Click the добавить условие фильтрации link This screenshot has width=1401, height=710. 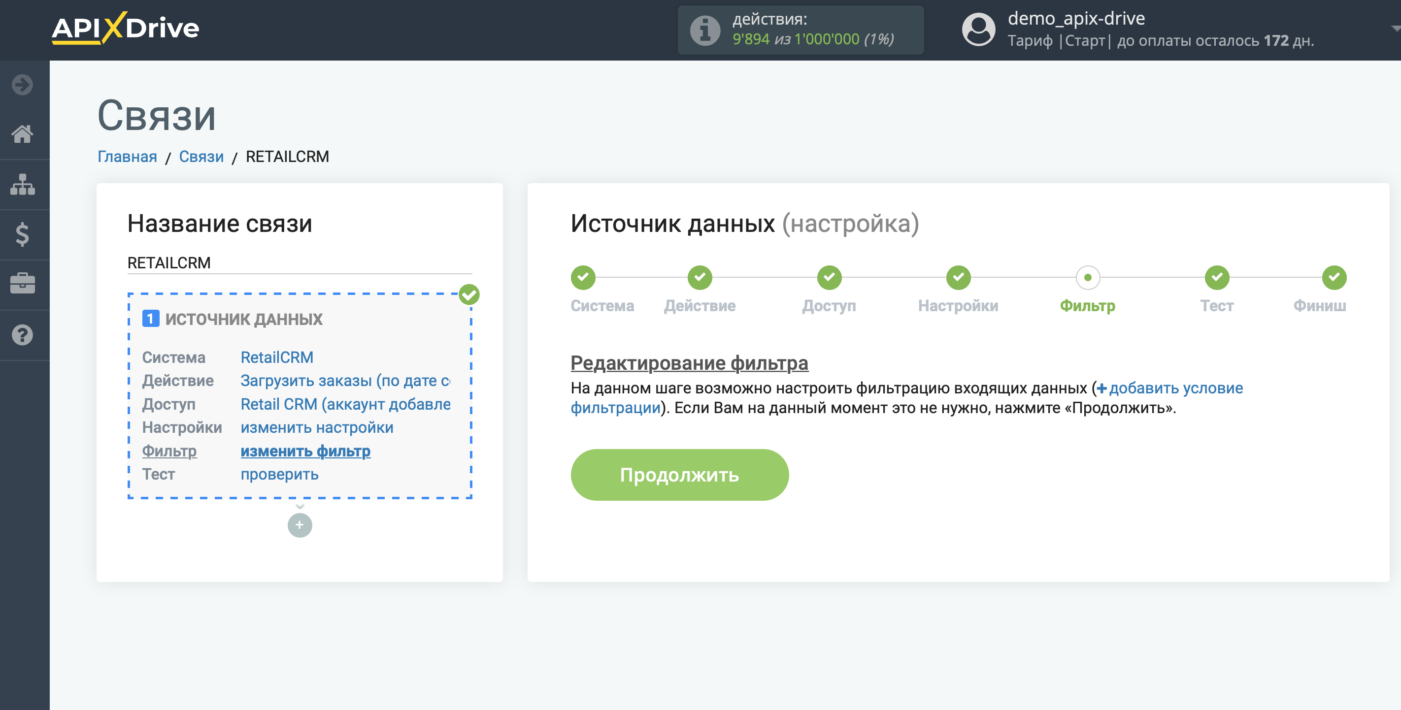tap(1170, 388)
